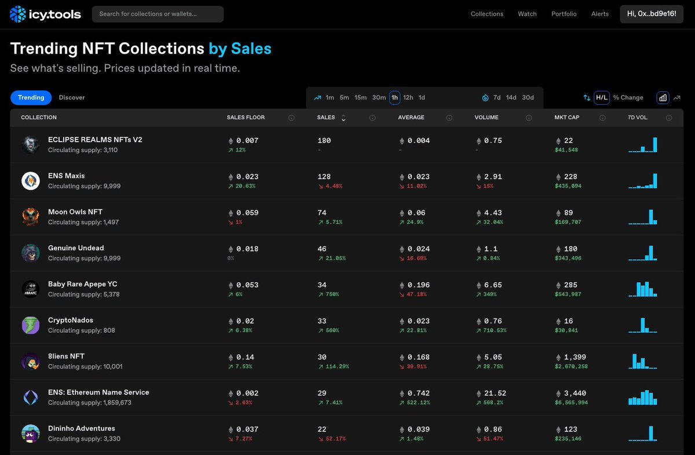Image resolution: width=695 pixels, height=455 pixels.
Task: Select the 15m time range
Action: click(361, 98)
